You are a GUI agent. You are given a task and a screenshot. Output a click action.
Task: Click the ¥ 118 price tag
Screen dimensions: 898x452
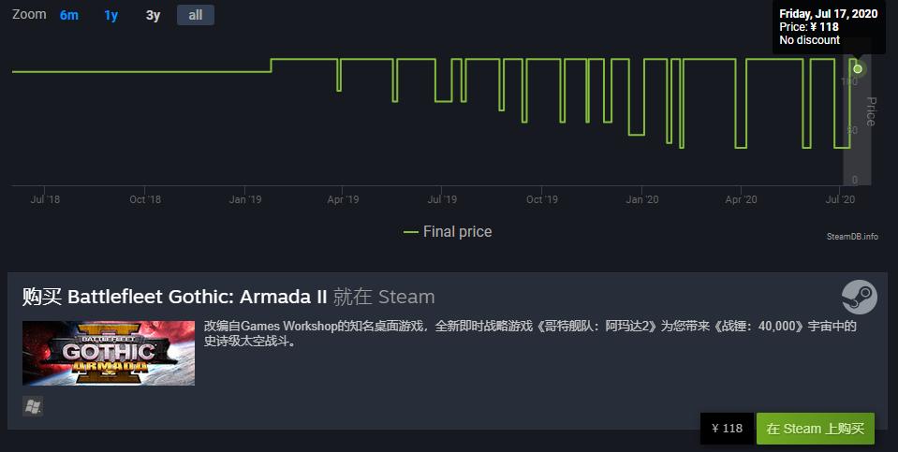(x=727, y=429)
